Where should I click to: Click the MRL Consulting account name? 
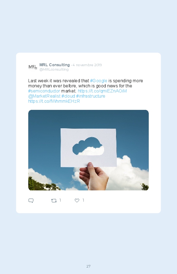[54, 65]
